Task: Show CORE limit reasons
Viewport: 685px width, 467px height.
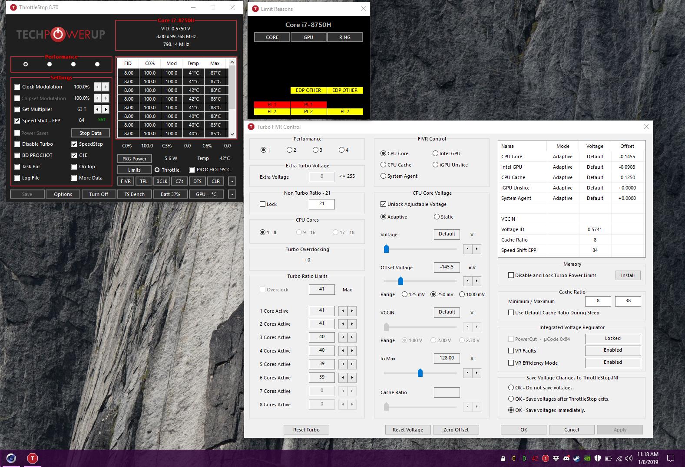Action: coord(272,37)
